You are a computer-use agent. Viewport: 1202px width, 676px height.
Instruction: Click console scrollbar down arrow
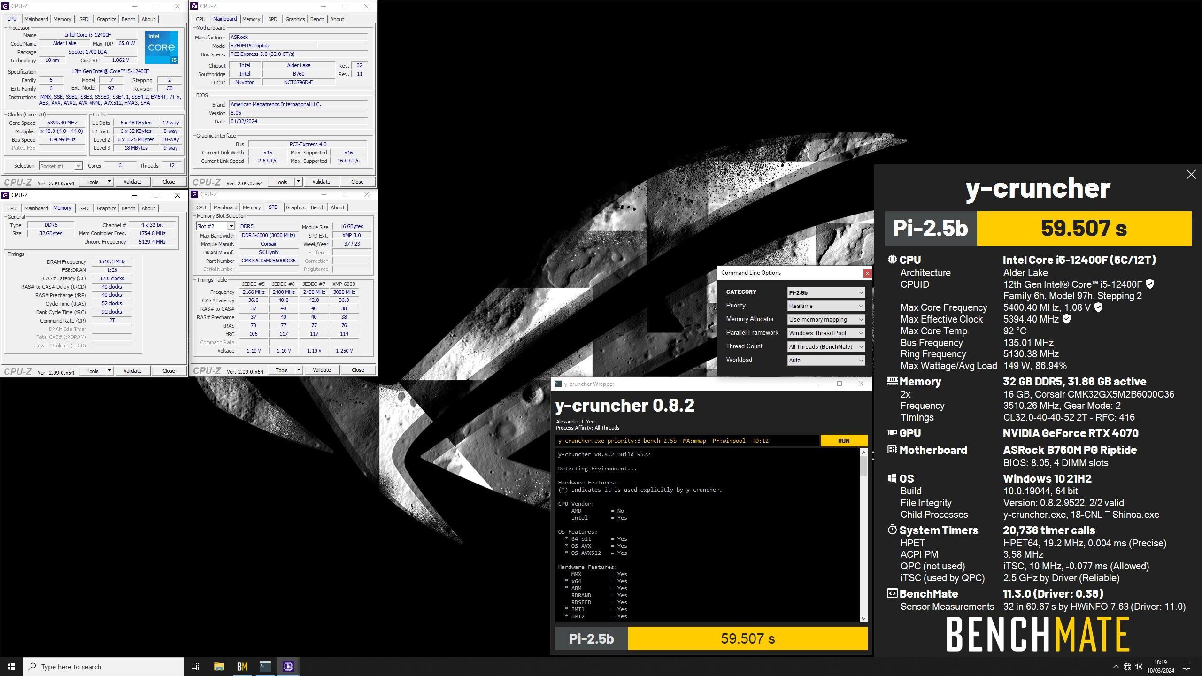click(863, 619)
